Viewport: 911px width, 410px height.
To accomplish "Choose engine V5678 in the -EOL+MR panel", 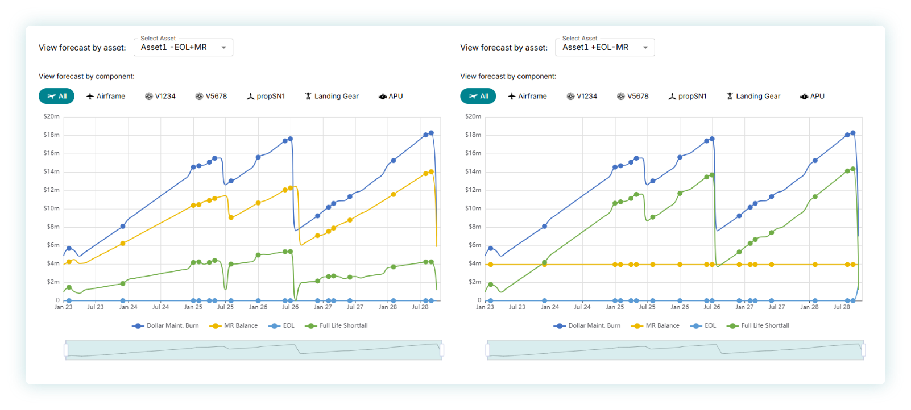I will (x=211, y=96).
